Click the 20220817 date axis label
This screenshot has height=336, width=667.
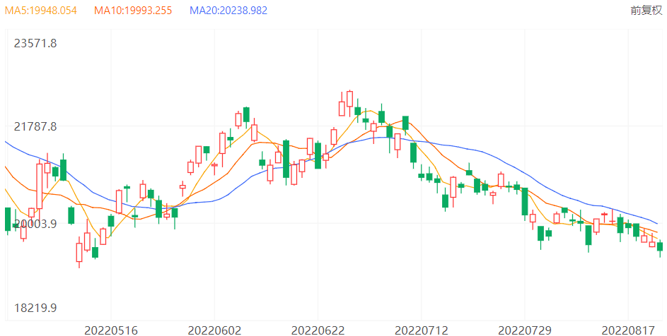click(x=628, y=330)
